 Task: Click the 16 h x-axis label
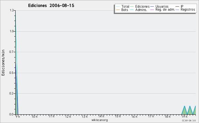tap(134, 116)
